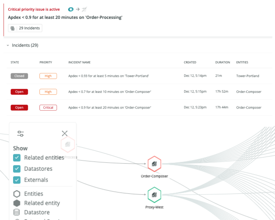
Task: Click the Order-Composer hexagon node
Action: pos(154,164)
